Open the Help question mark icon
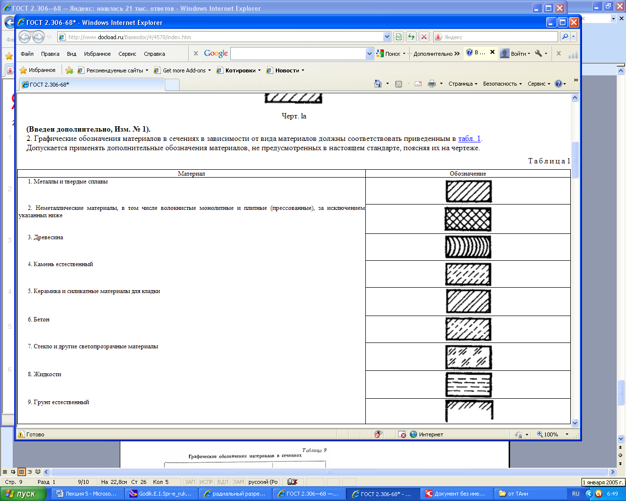The width and height of the screenshot is (626, 501). 559,84
